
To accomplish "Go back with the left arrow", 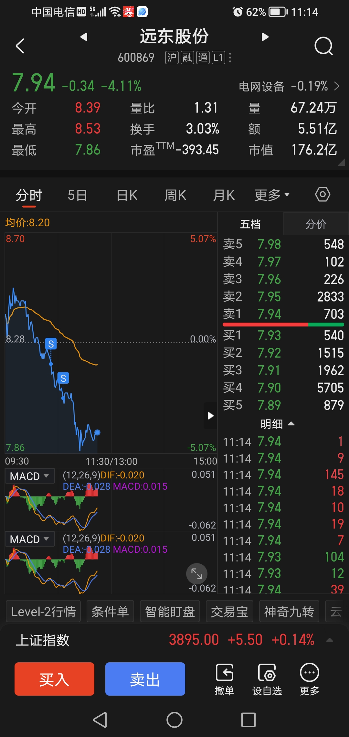I will (x=20, y=46).
